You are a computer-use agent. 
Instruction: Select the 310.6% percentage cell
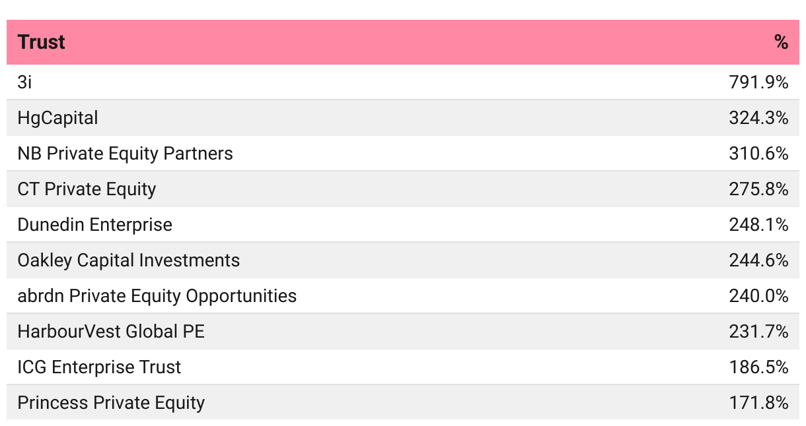[x=758, y=154]
